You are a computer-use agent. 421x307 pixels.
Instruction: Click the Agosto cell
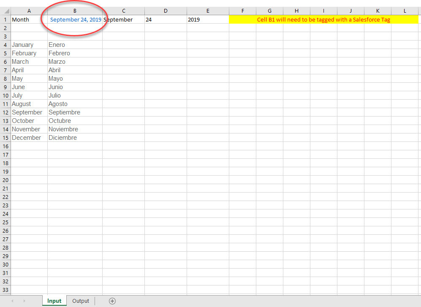(x=75, y=104)
